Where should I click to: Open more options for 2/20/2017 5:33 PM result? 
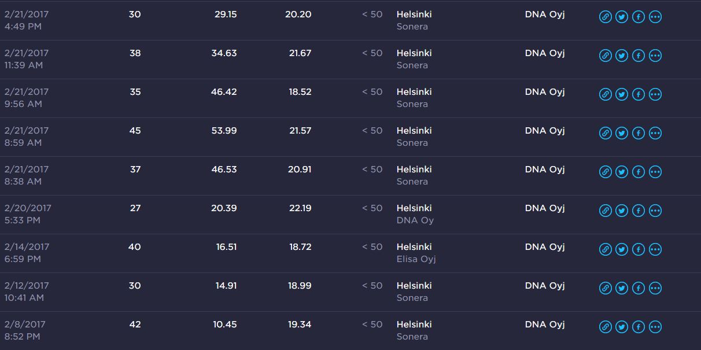click(x=655, y=211)
